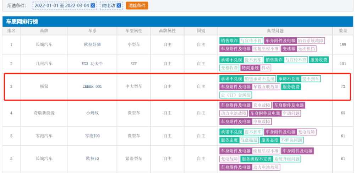
Task: Click the 品牌 column header
Action: tap(44, 31)
